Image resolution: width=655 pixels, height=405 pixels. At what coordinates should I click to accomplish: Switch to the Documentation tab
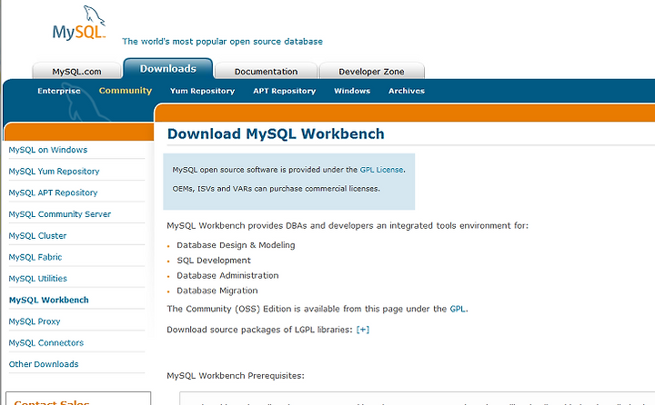(x=266, y=72)
